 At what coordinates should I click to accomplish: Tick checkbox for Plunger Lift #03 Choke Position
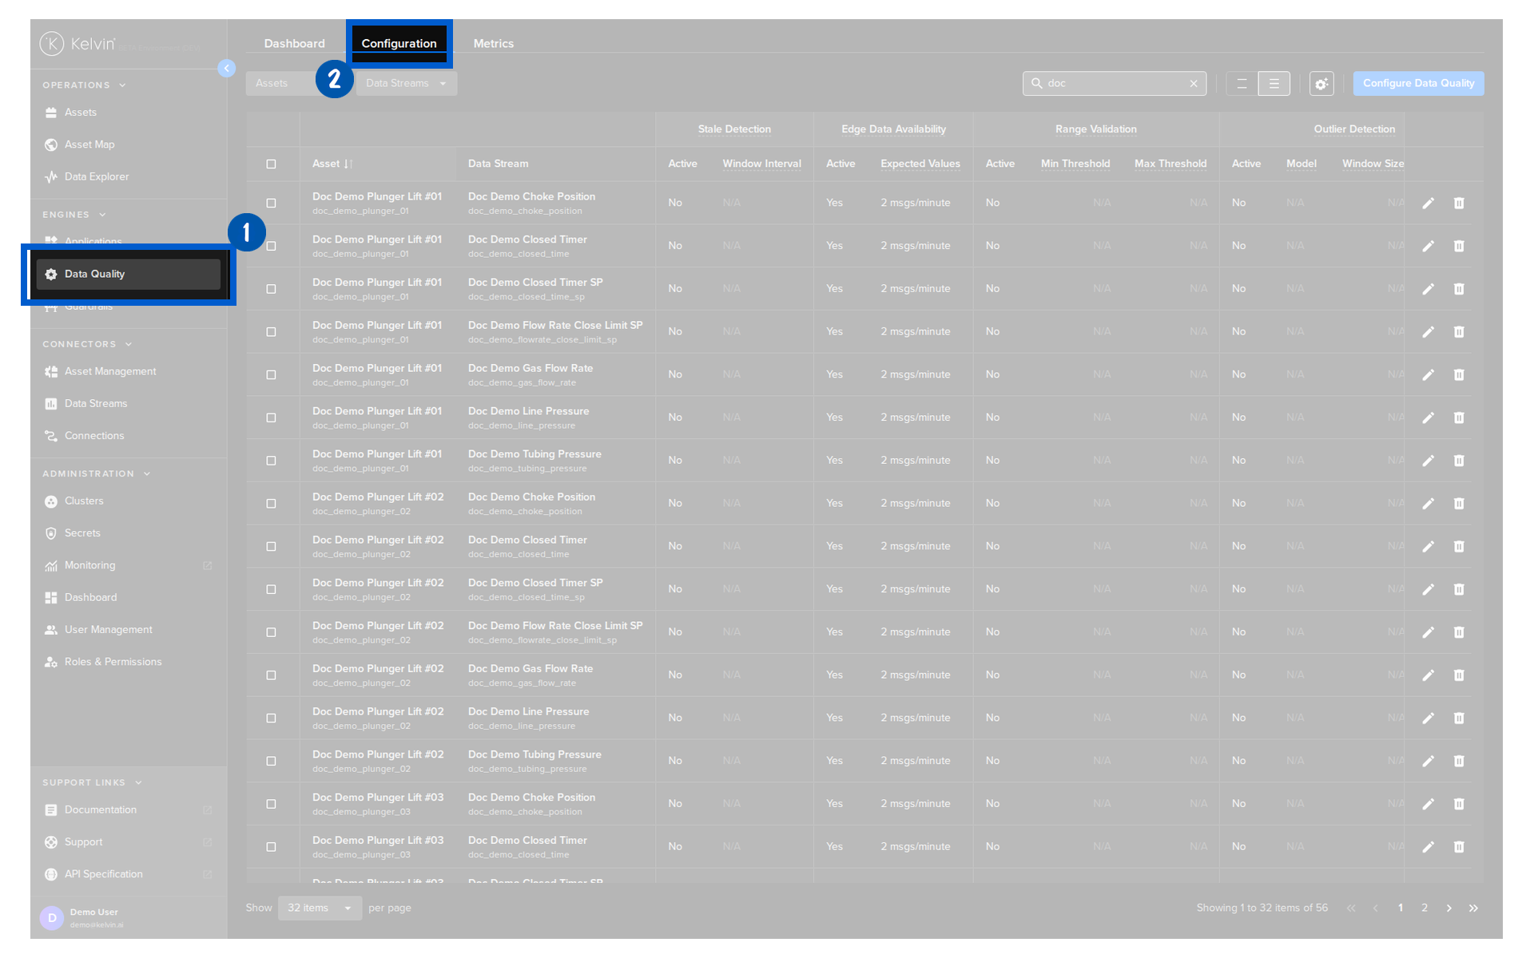[271, 804]
